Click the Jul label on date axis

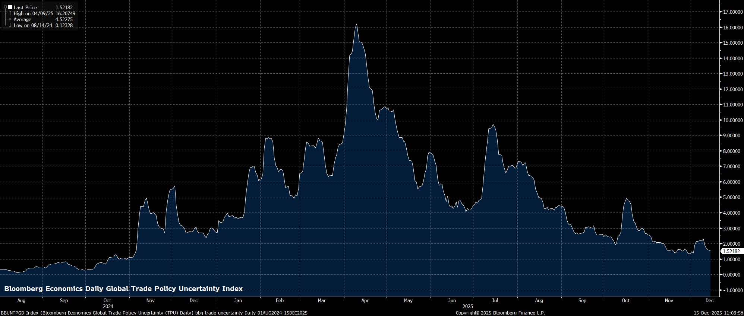tap(495, 300)
